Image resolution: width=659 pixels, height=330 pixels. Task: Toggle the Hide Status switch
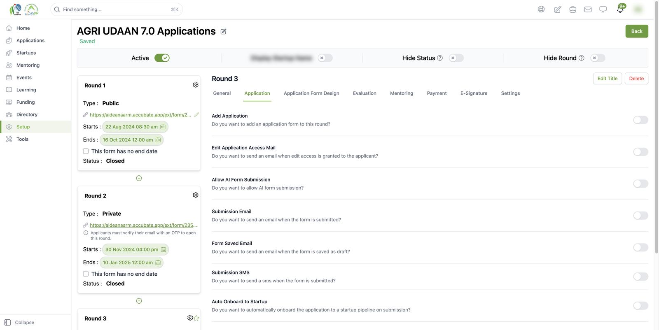(x=456, y=58)
